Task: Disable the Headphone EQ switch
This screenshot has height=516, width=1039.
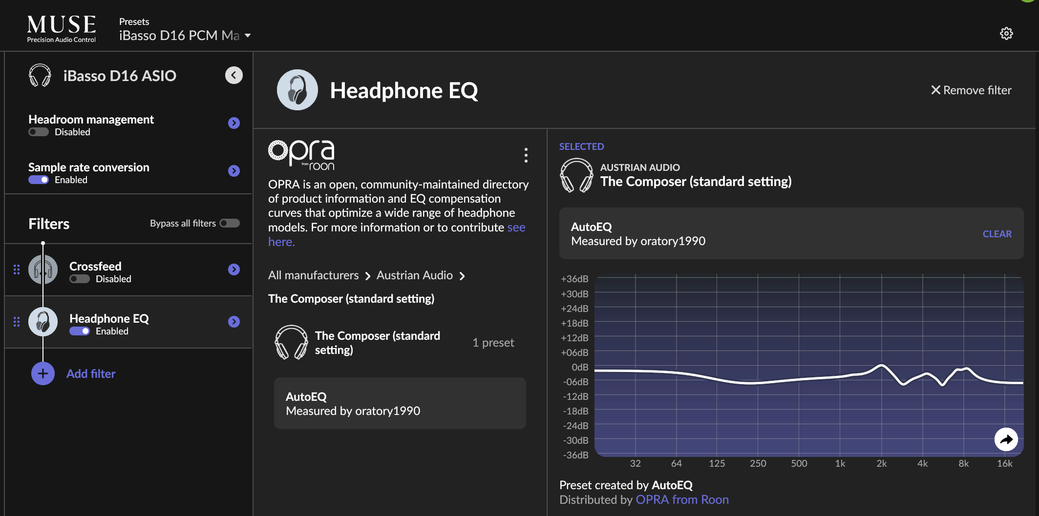Action: point(80,331)
